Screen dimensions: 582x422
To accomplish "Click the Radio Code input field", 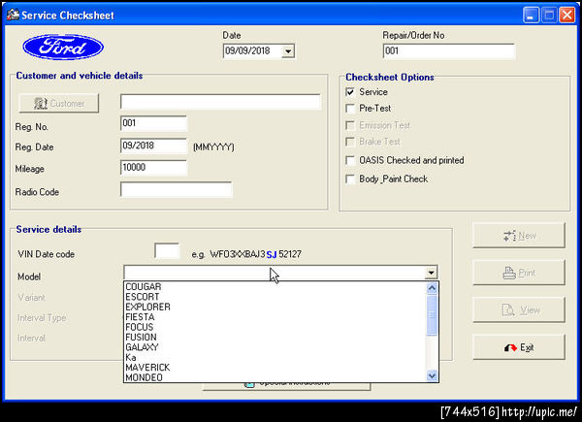I will pyautogui.click(x=177, y=190).
